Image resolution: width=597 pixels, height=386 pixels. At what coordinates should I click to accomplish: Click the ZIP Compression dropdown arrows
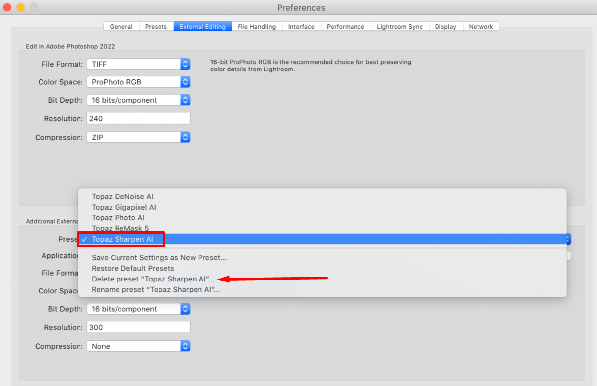coord(185,137)
